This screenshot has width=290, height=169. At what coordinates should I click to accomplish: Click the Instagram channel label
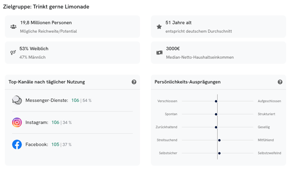[x=36, y=123]
